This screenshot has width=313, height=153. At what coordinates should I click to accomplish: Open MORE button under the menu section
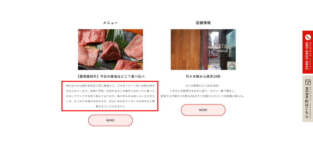point(110,120)
